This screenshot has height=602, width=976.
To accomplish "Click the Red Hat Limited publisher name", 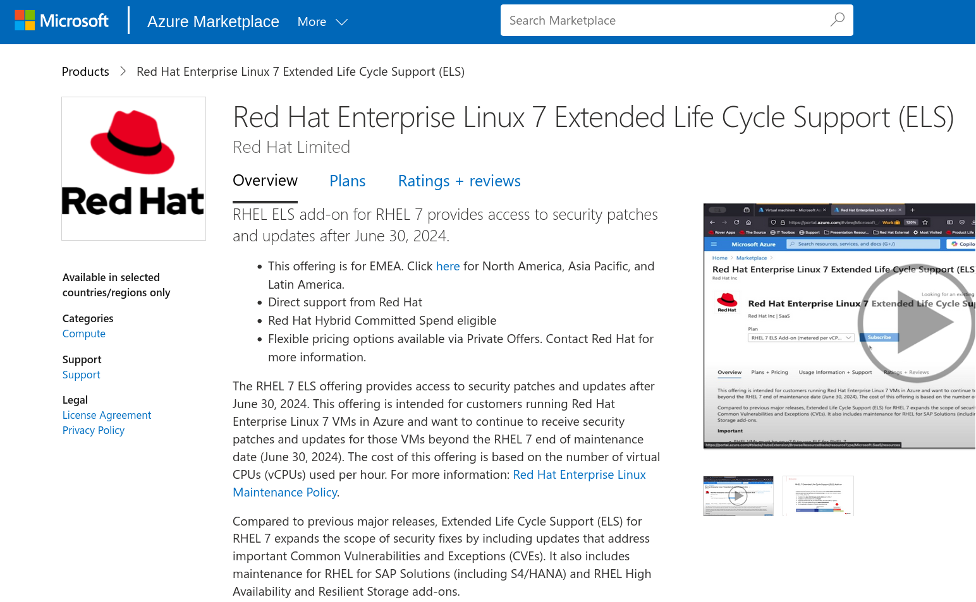I will 291,147.
